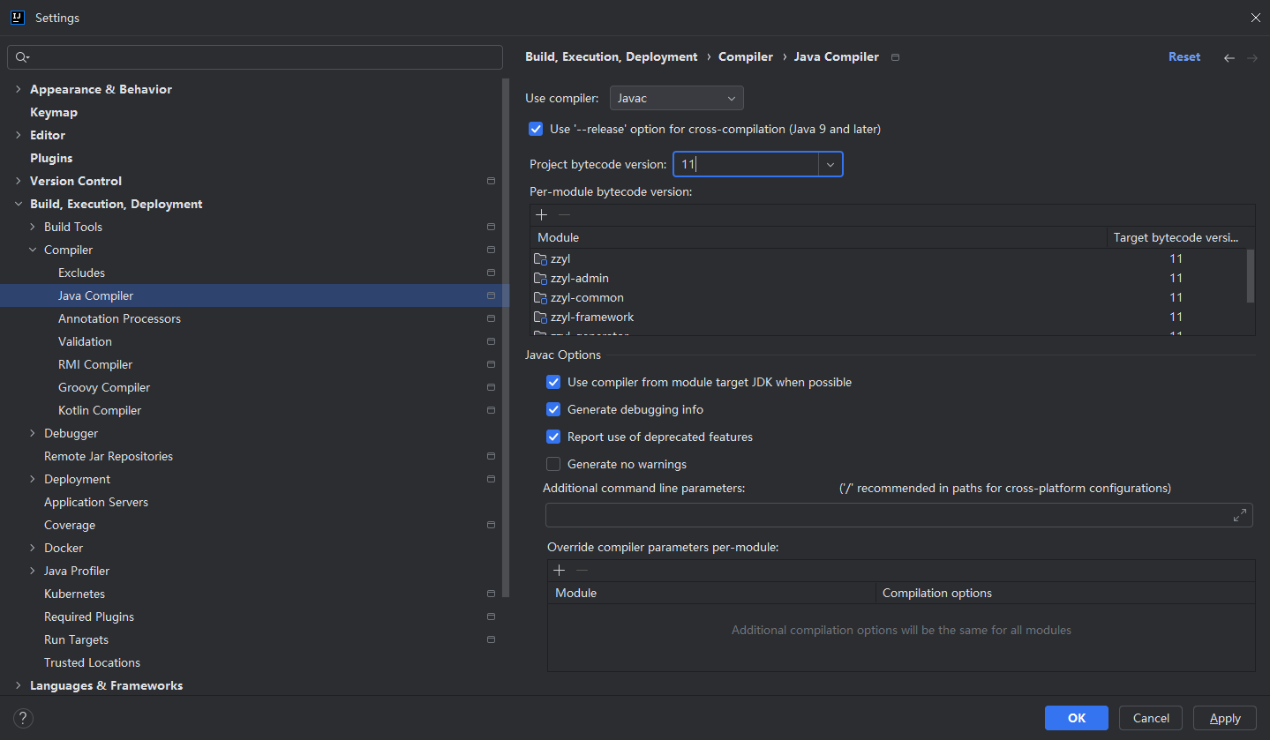The height and width of the screenshot is (740, 1270).
Task: Open the Kotlin Compiler settings page
Action: click(x=100, y=410)
